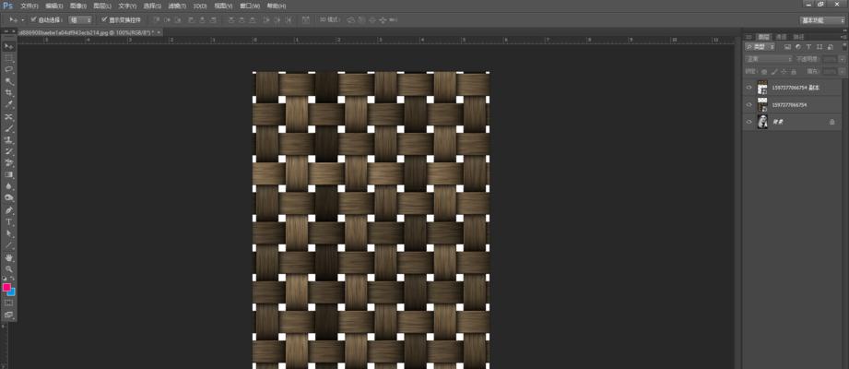849x369 pixels.
Task: Select the Eraser tool
Action: (x=9, y=163)
